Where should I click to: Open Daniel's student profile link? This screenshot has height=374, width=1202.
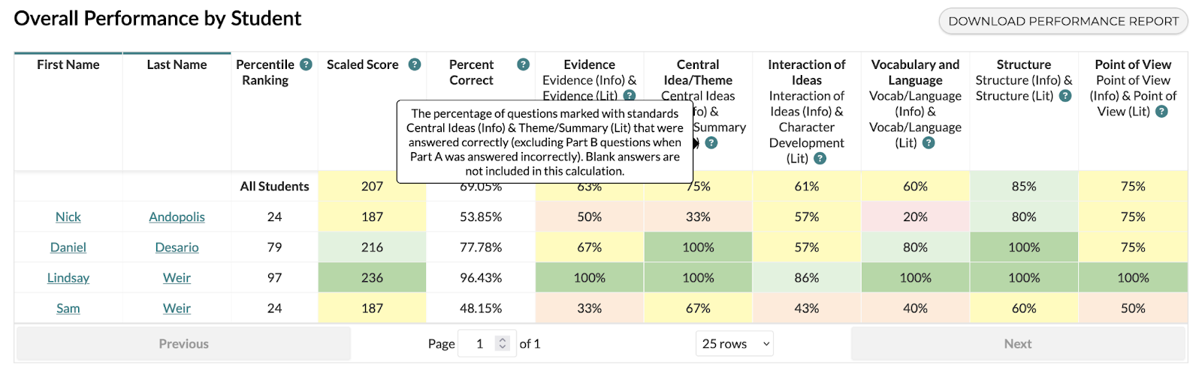68,247
